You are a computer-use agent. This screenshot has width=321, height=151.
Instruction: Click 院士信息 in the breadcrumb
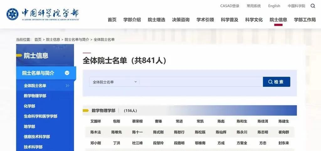tap(53, 39)
